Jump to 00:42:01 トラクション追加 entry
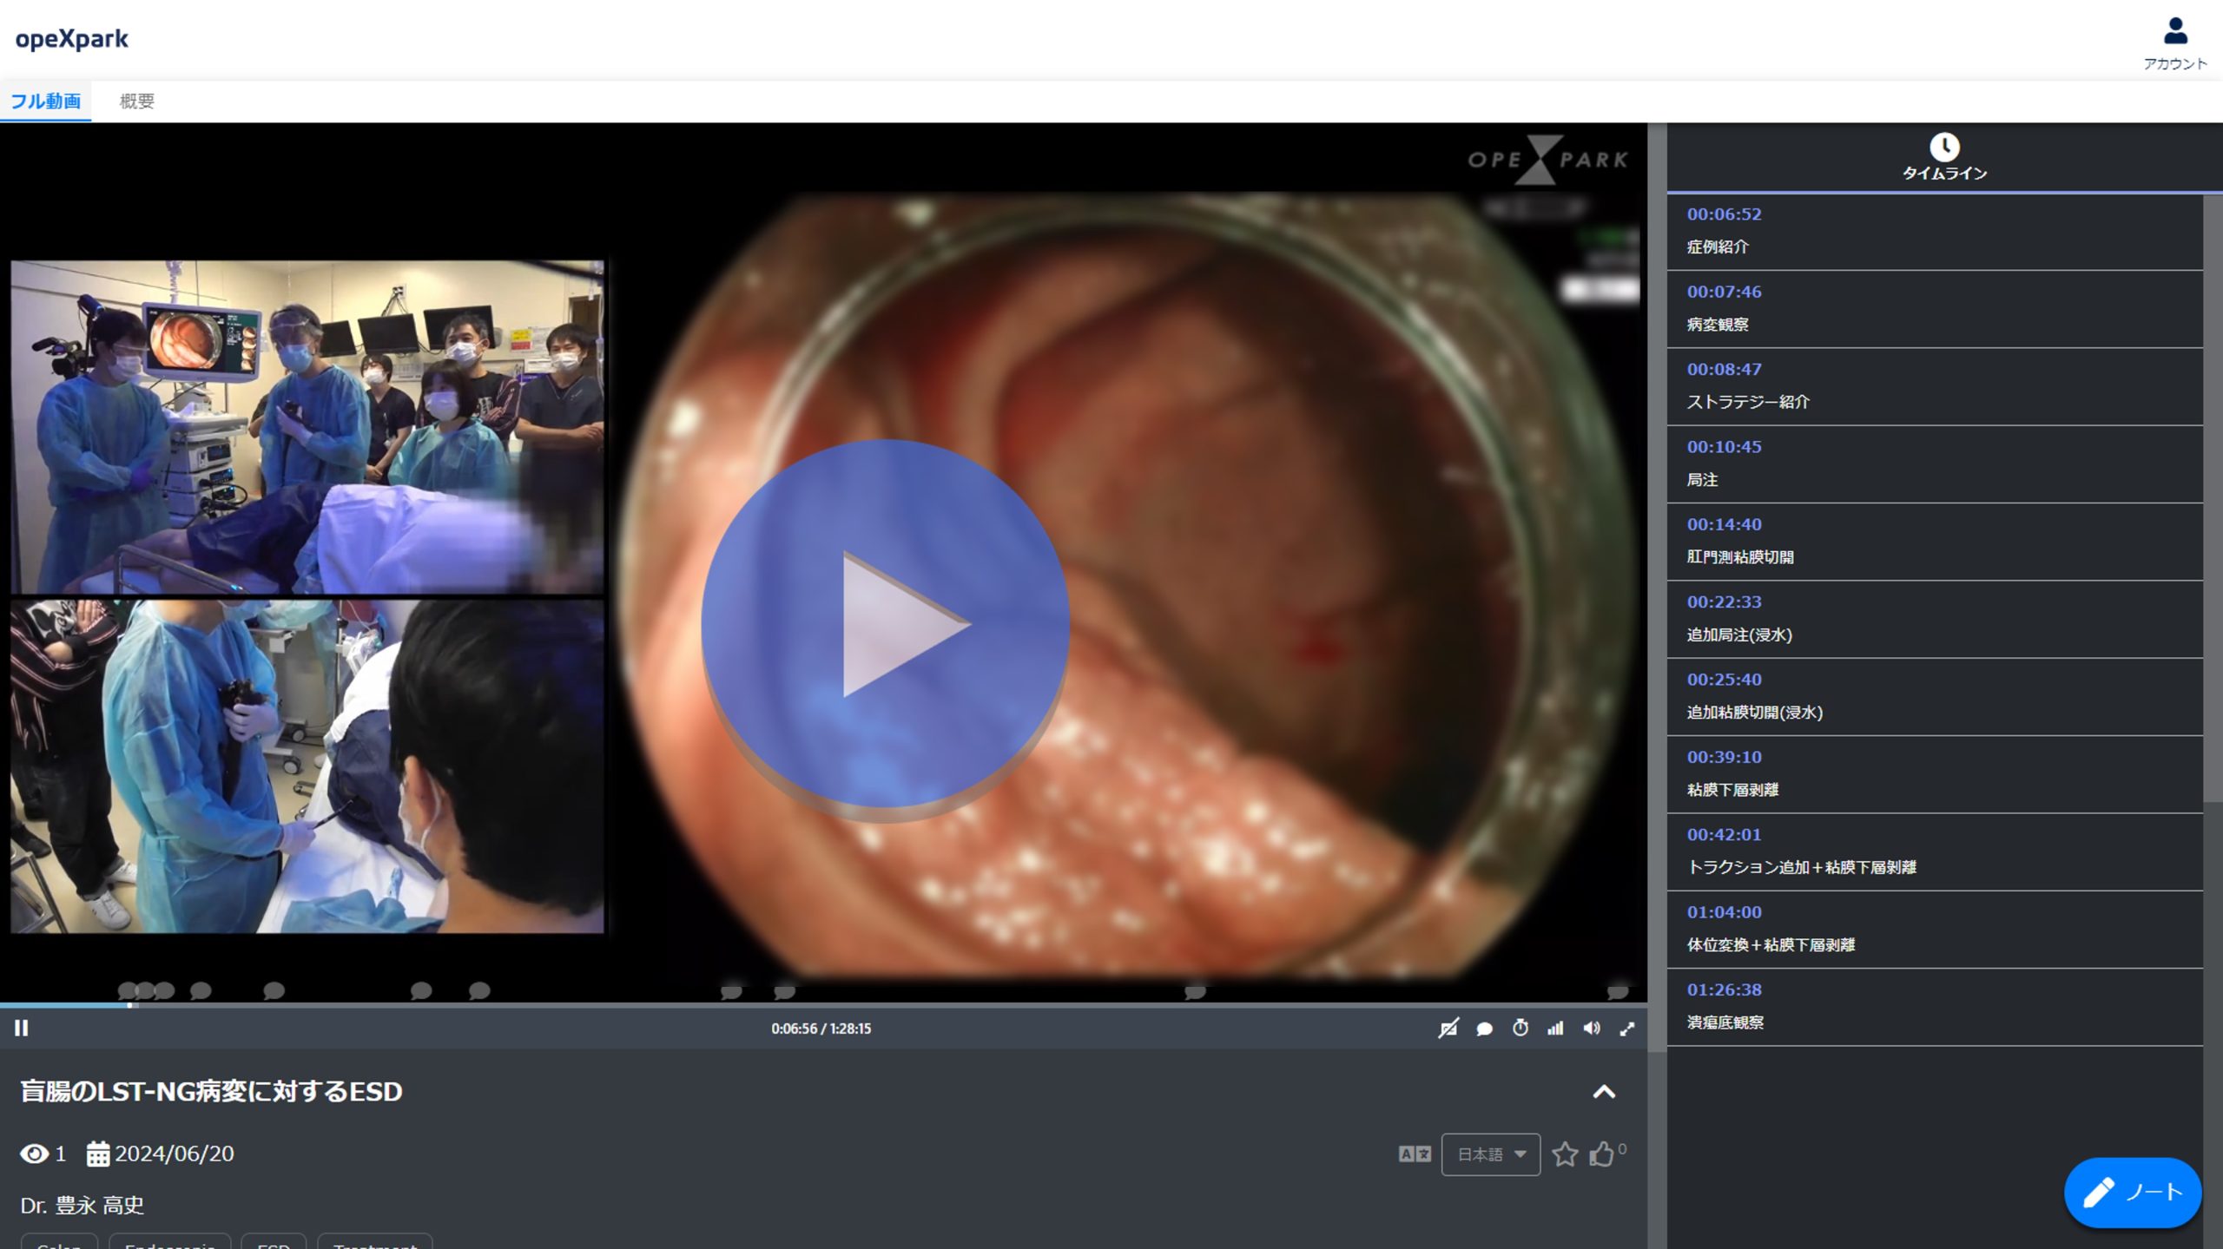 (x=1935, y=851)
